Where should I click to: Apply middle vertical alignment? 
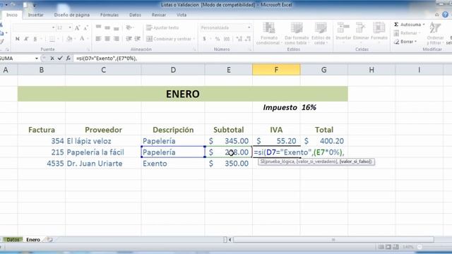click(107, 28)
